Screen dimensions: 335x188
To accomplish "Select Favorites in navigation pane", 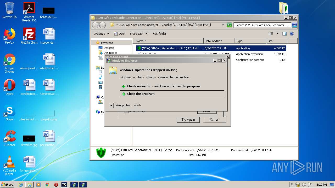I will point(107,43).
